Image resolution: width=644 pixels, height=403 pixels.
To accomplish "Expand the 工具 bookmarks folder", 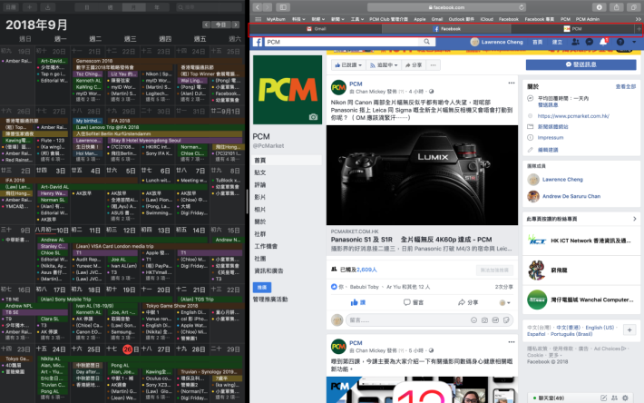I will click(356, 19).
